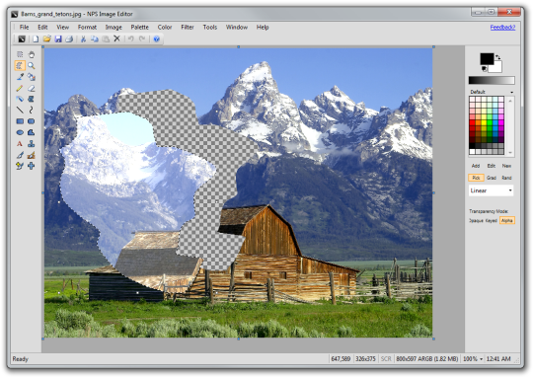Click the palette scrollbar down arrow
Viewport: 533px width, 377px height.
[x=510, y=153]
